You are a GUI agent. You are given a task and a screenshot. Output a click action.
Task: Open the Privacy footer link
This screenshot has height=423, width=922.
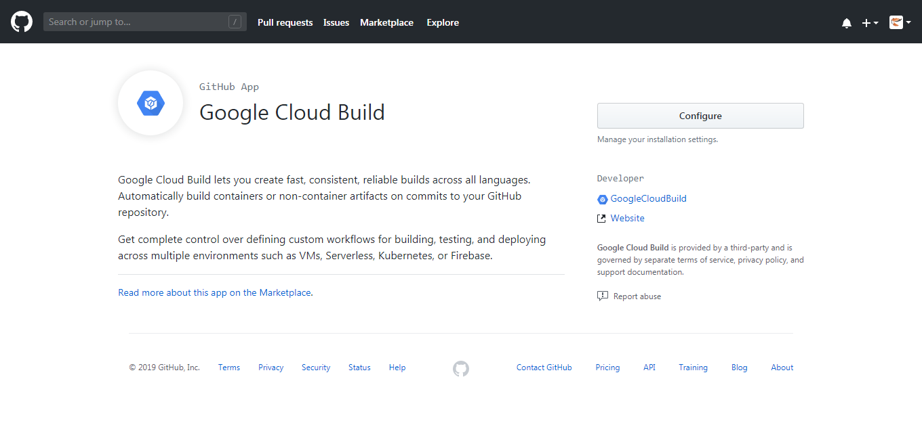[x=270, y=368]
